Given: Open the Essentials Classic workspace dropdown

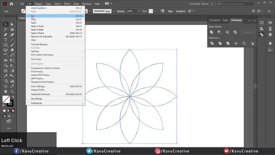Looking at the screenshot, I should [x=201, y=4].
